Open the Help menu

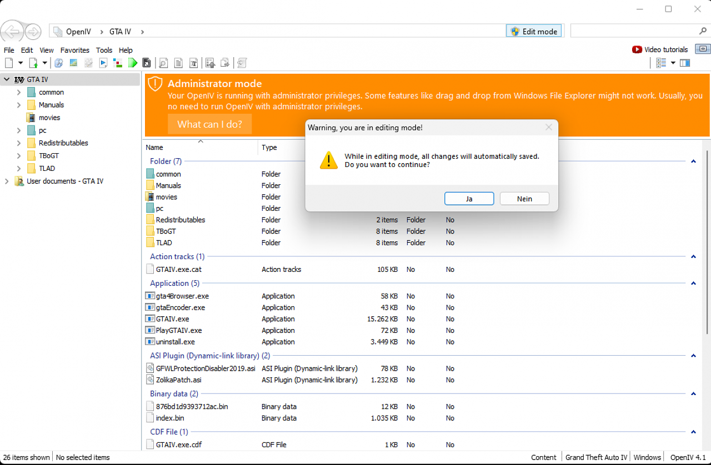pos(126,50)
